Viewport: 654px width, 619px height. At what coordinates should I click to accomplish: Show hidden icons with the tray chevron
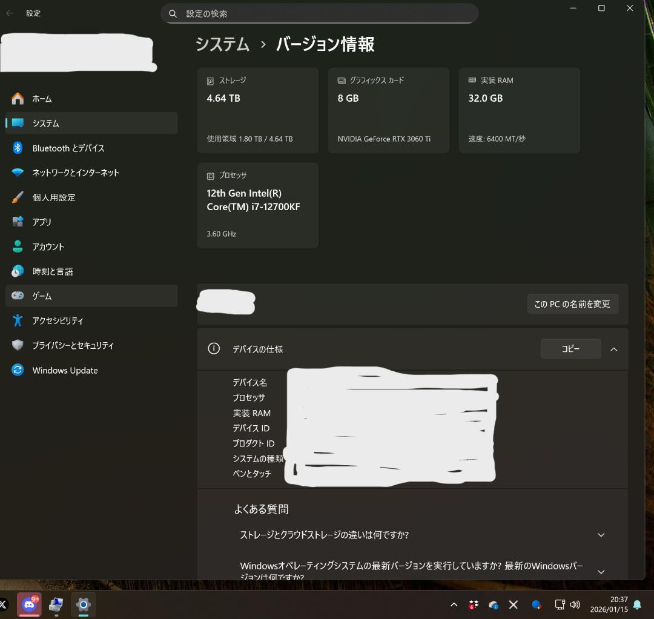coord(453,604)
